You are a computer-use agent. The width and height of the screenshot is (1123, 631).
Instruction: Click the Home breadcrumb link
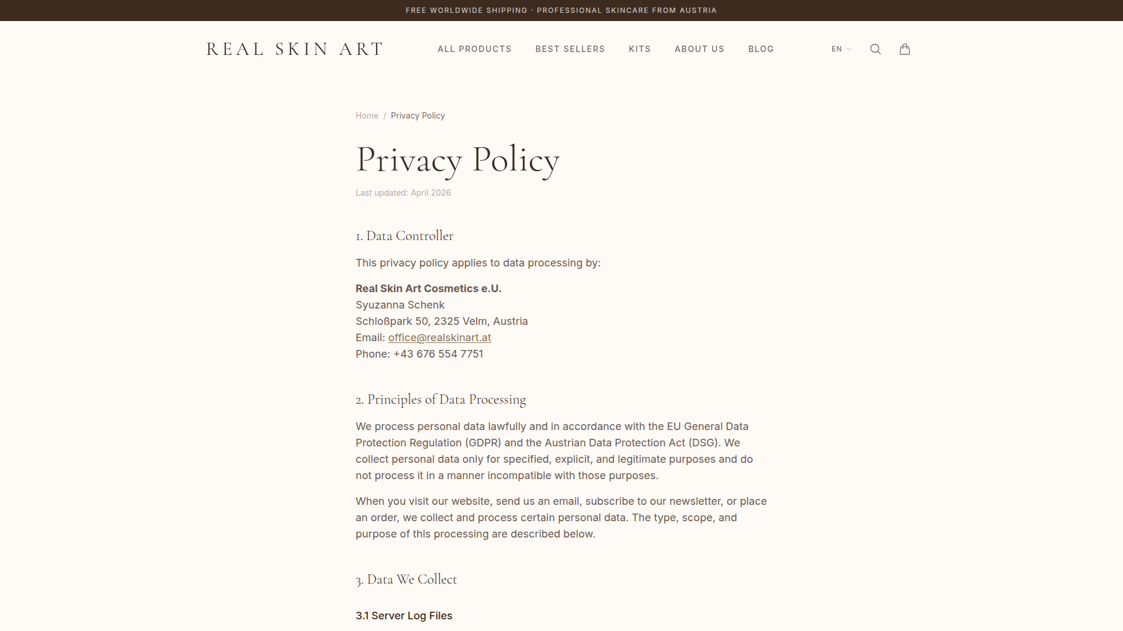367,116
